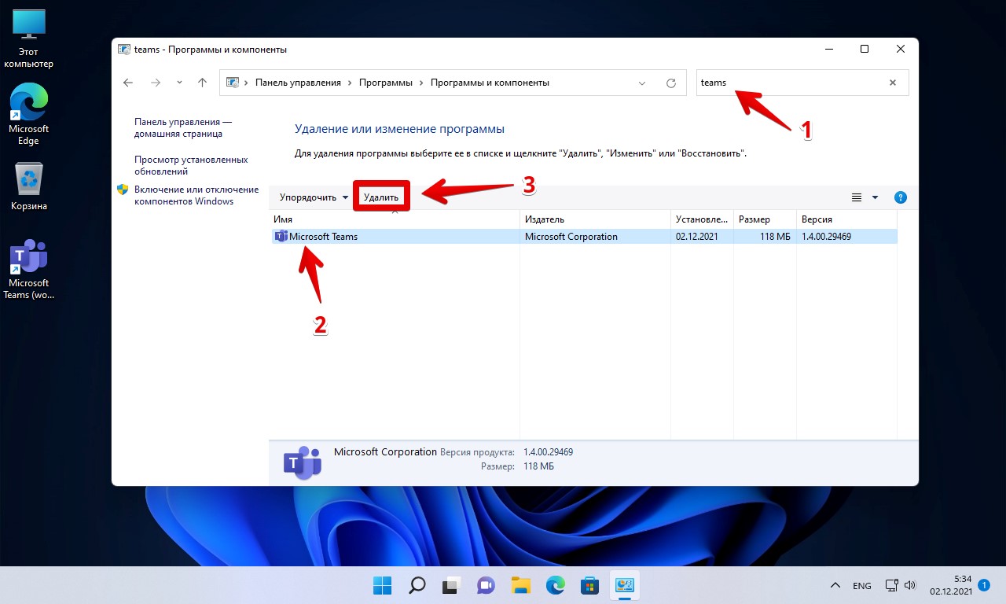Open the help question mark icon
Viewport: 1006px width, 604px height.
901,197
